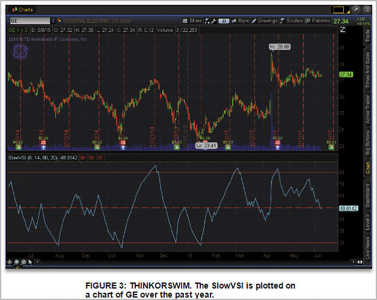The width and height of the screenshot is (377, 300).
Task: Click the icon just right of Share
Action: pos(207,21)
